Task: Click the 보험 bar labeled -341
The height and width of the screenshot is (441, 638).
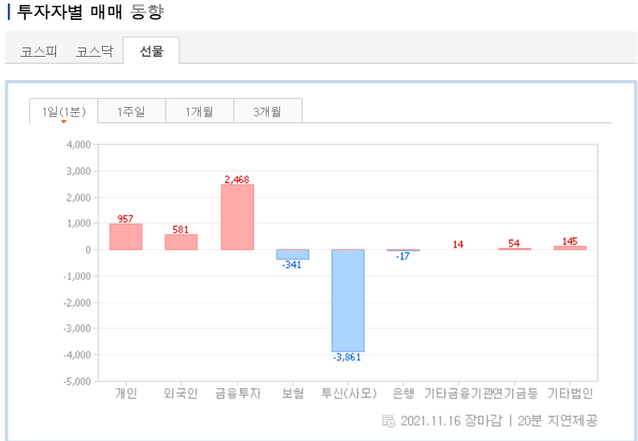Action: point(293,255)
